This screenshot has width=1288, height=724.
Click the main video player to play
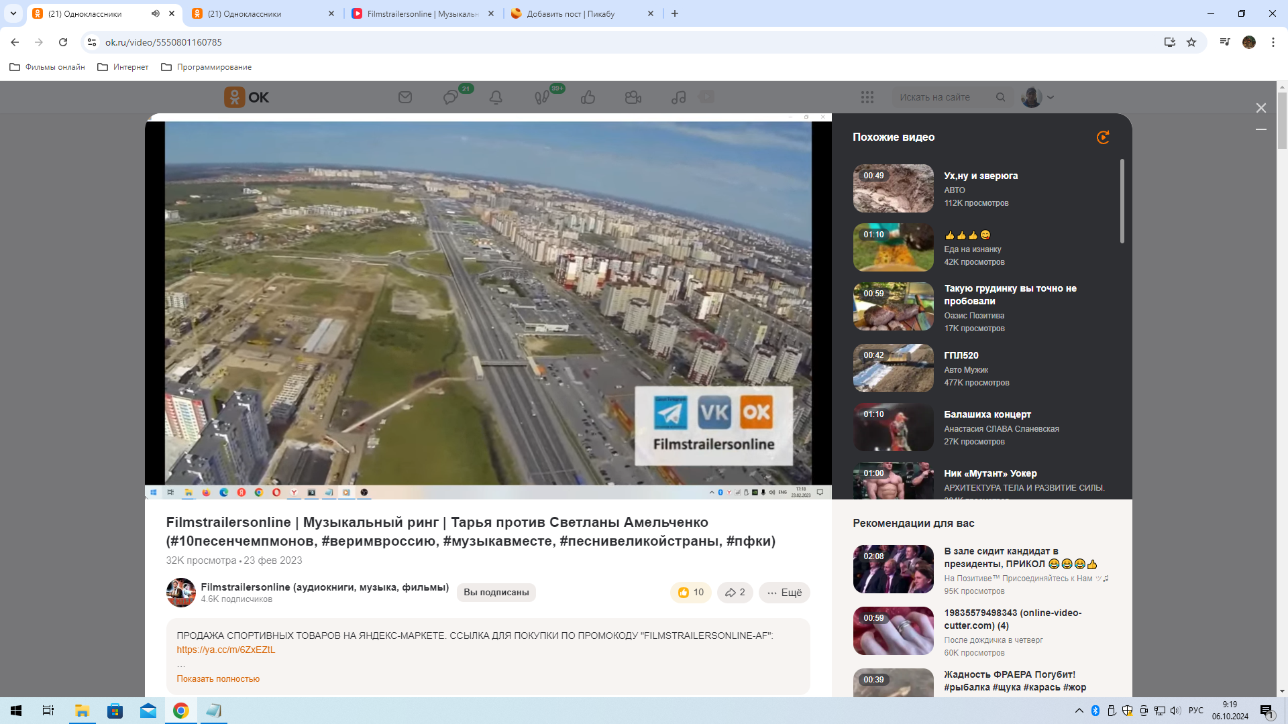tap(488, 305)
